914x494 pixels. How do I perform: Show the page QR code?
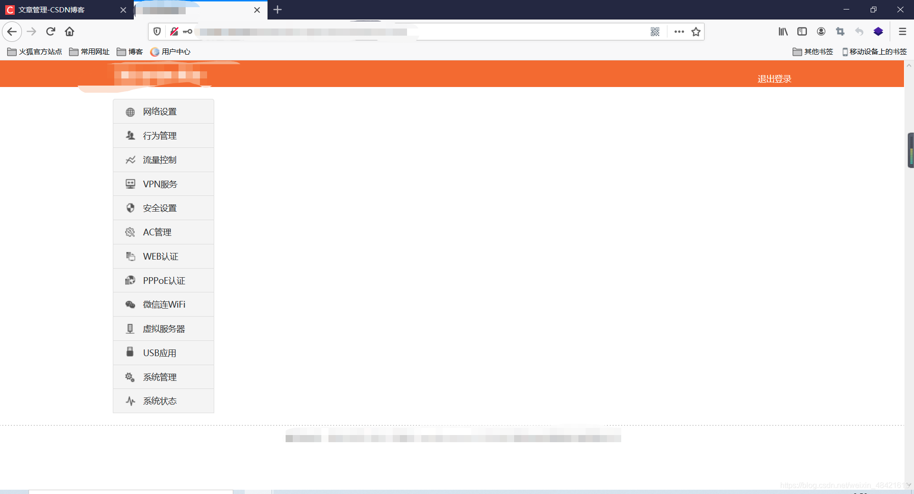coord(655,31)
